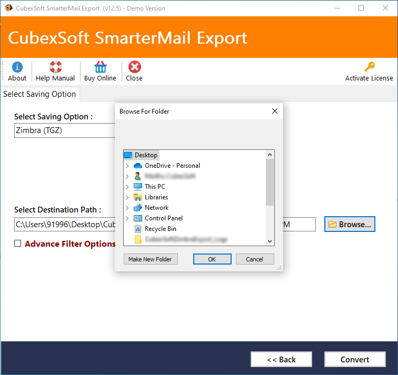Select the Control Panel icon in tree
The width and height of the screenshot is (398, 375).
(x=138, y=218)
